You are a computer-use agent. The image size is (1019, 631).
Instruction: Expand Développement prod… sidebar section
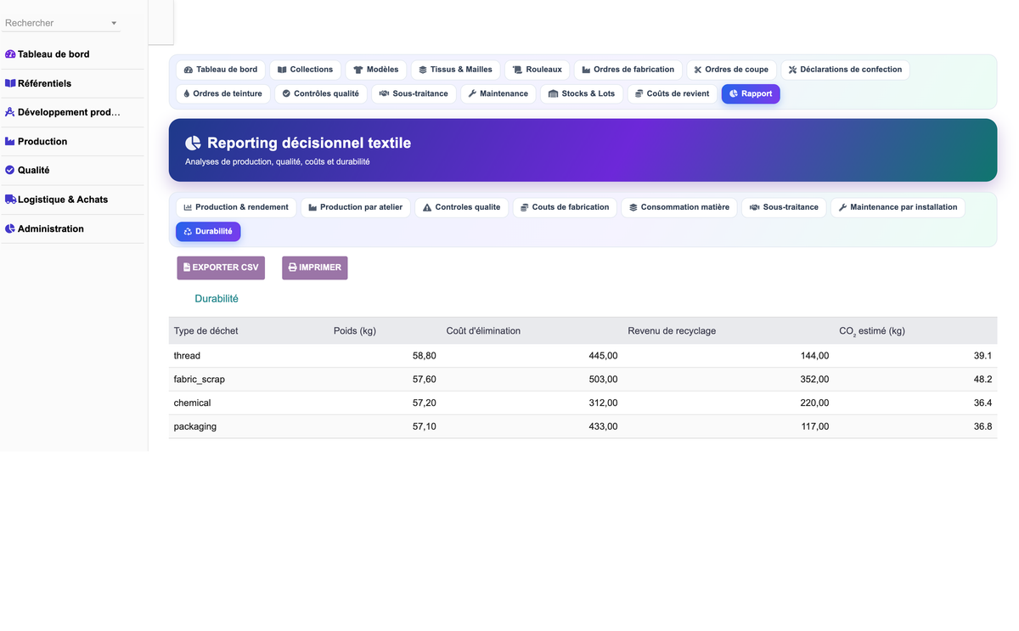pos(72,112)
